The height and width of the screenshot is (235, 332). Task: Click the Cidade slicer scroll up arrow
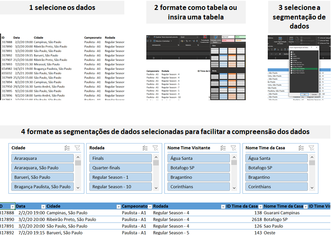[78, 157]
